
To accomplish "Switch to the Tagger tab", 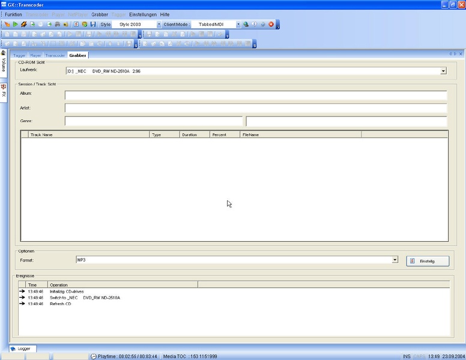I will pyautogui.click(x=19, y=55).
